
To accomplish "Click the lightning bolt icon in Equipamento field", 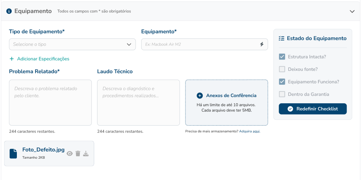I will pyautogui.click(x=262, y=44).
